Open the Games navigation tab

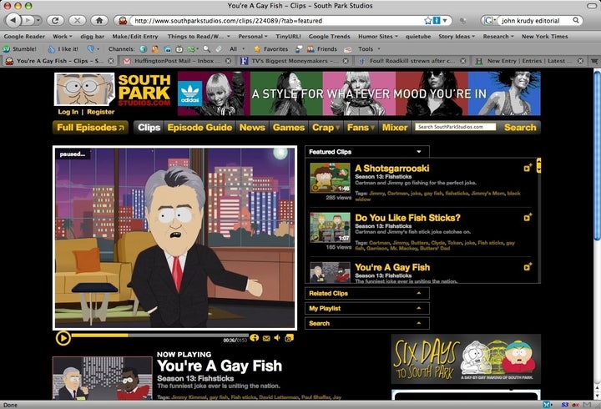[x=289, y=127]
